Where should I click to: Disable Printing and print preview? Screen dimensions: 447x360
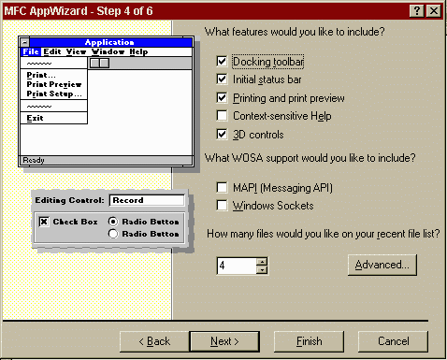tap(222, 98)
